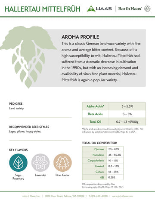
Task: Click the BarthHaas wordmark logo
Action: [x=130, y=9]
